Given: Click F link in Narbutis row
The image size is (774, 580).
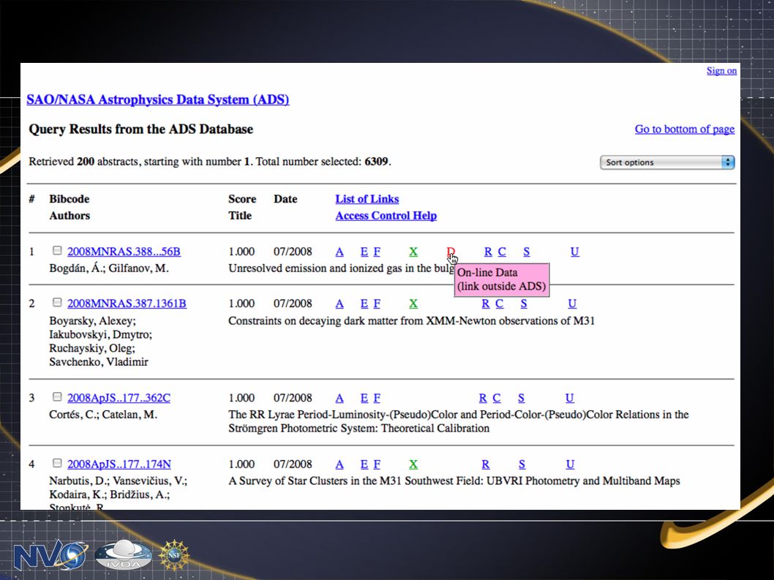Looking at the screenshot, I should (377, 464).
